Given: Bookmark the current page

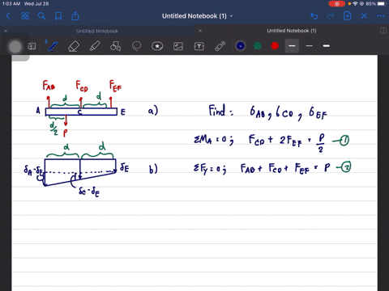Looking at the screenshot, I should [x=58, y=16].
